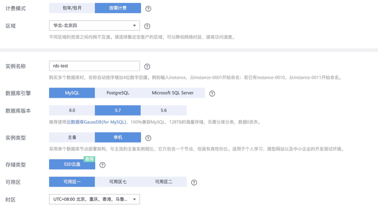Select 可用区七 availability zone
This screenshot has height=208, width=378.
[118, 182]
